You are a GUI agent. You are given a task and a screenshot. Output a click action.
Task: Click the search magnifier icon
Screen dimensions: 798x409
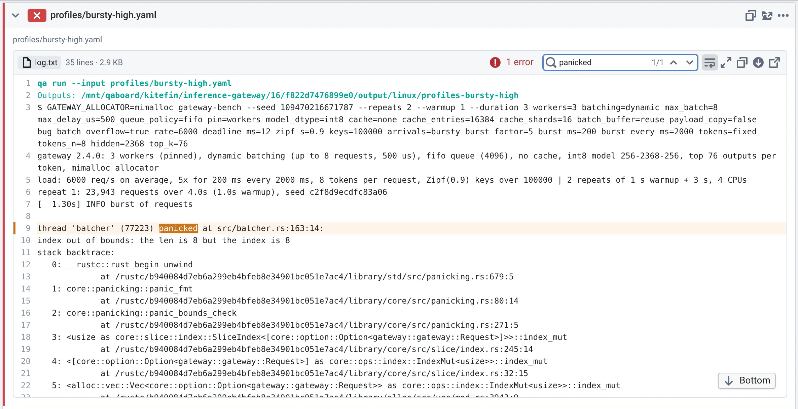click(x=551, y=62)
